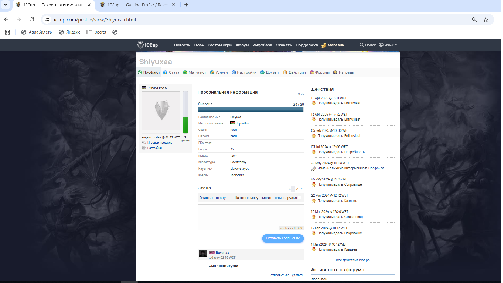The image size is (503, 283).
Task: Open the Форум menu item
Action: (x=242, y=45)
